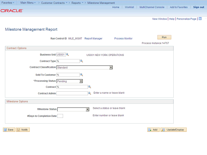The height and width of the screenshot is (155, 207).
Task: Open Contract Admin lookup magnifier
Action: (90, 93)
